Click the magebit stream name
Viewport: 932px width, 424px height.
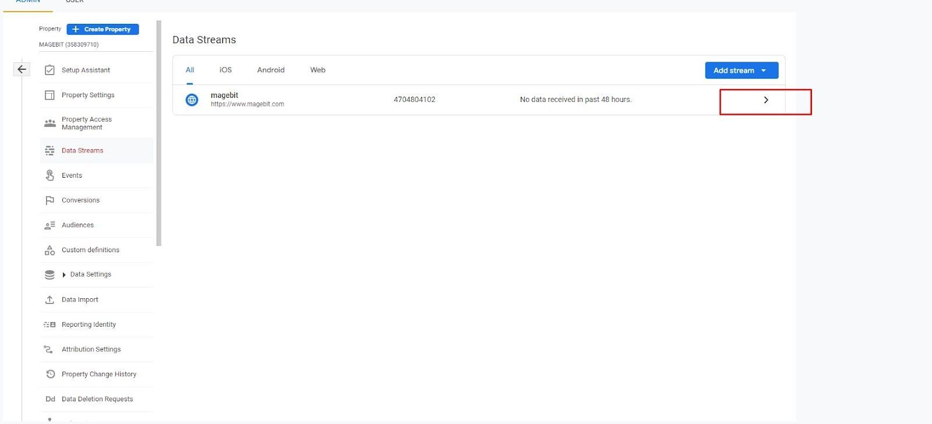[224, 95]
